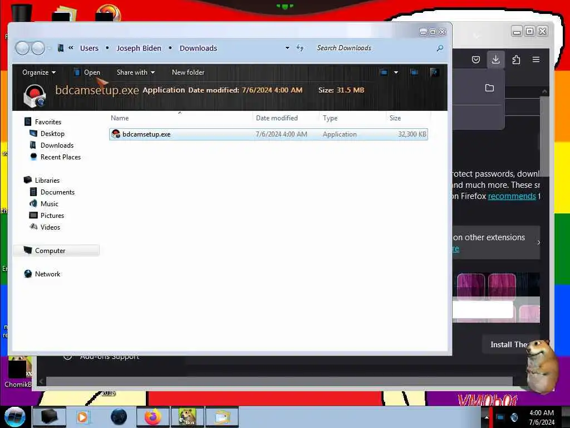Focus the Search Downloads field

click(x=375, y=48)
